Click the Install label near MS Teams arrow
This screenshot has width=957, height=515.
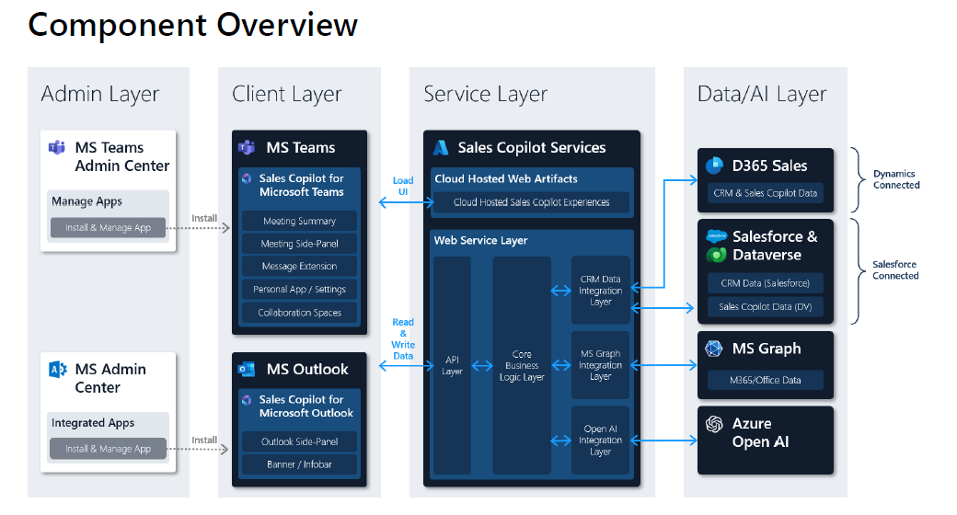(x=204, y=218)
